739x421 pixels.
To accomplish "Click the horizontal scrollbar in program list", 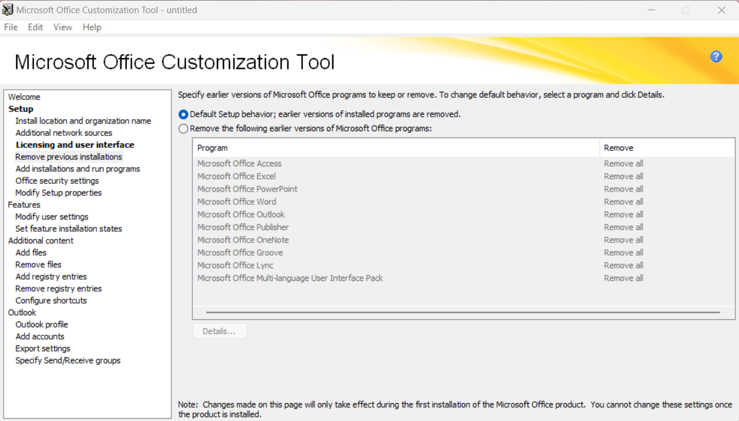I will click(x=462, y=312).
